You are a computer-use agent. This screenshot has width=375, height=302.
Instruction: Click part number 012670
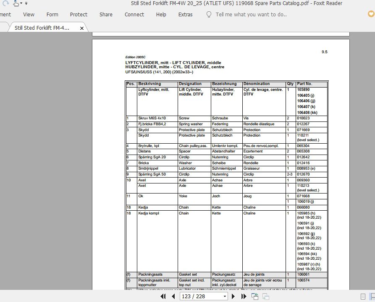pos(303,174)
